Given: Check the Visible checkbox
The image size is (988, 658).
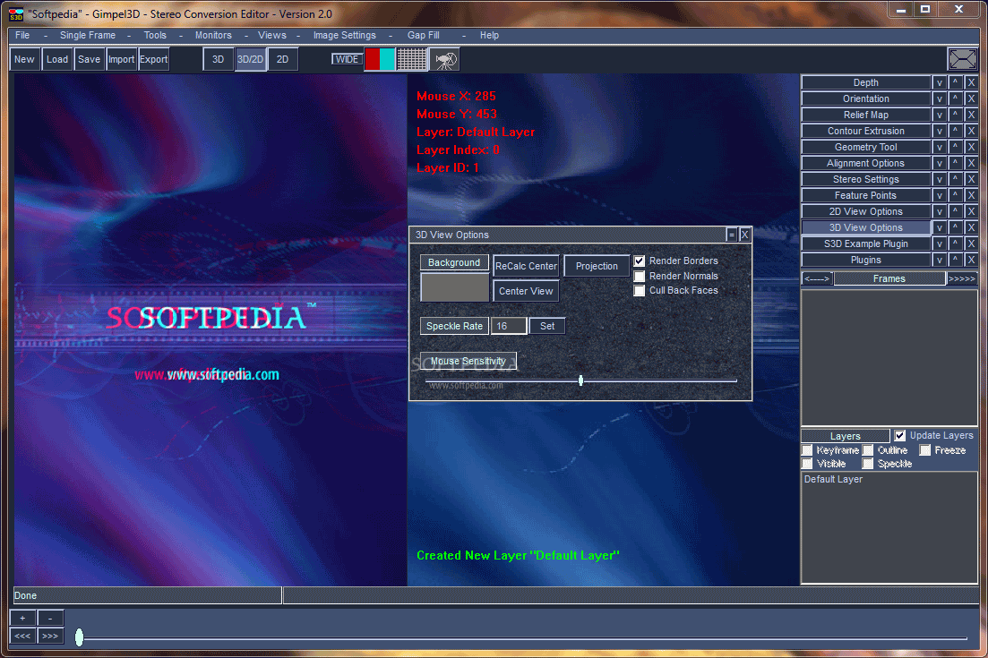Looking at the screenshot, I should pos(807,464).
